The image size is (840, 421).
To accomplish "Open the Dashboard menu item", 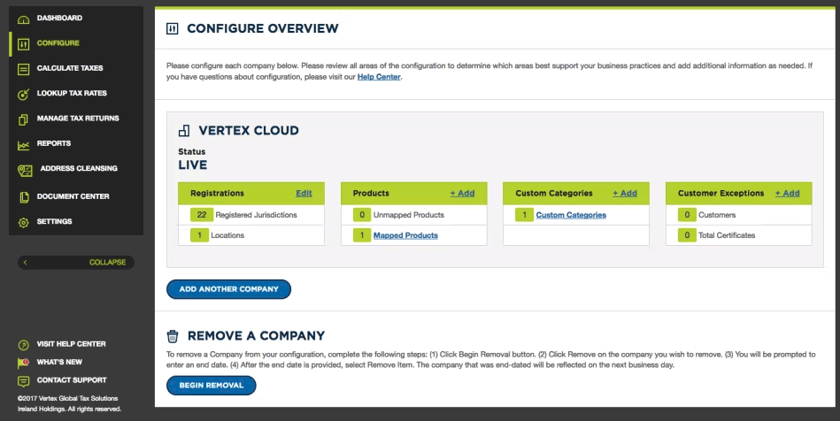I will 59,18.
